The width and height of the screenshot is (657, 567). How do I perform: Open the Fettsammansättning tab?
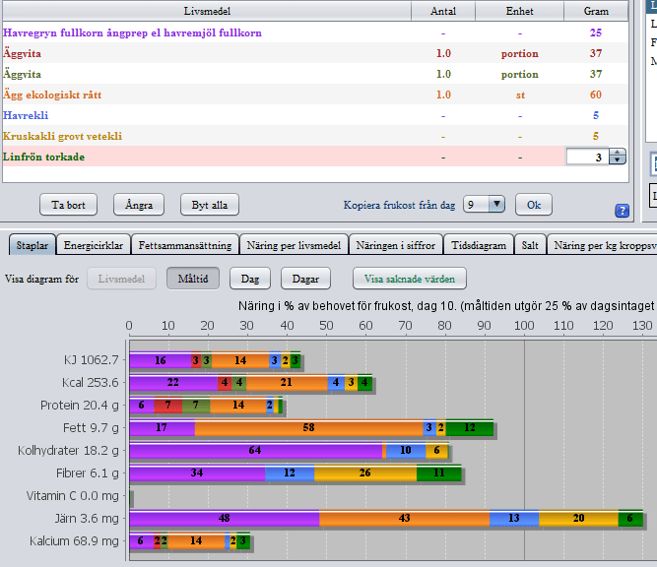point(185,245)
